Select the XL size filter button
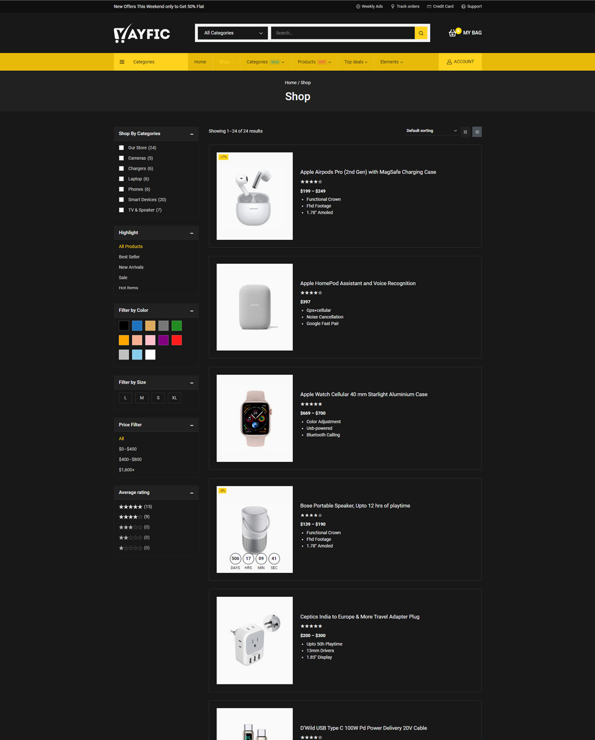595x740 pixels. point(174,398)
